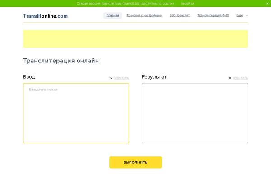Image resolution: width=271 pixels, height=181 pixels.
Task: Switch to SEO транслит section
Action: pos(180,15)
